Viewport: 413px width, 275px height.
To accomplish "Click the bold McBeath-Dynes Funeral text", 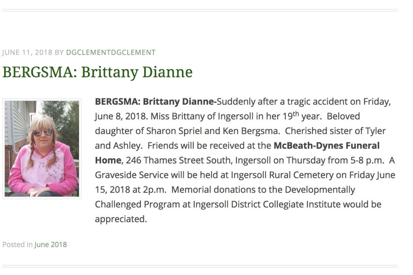I will pyautogui.click(x=326, y=145).
